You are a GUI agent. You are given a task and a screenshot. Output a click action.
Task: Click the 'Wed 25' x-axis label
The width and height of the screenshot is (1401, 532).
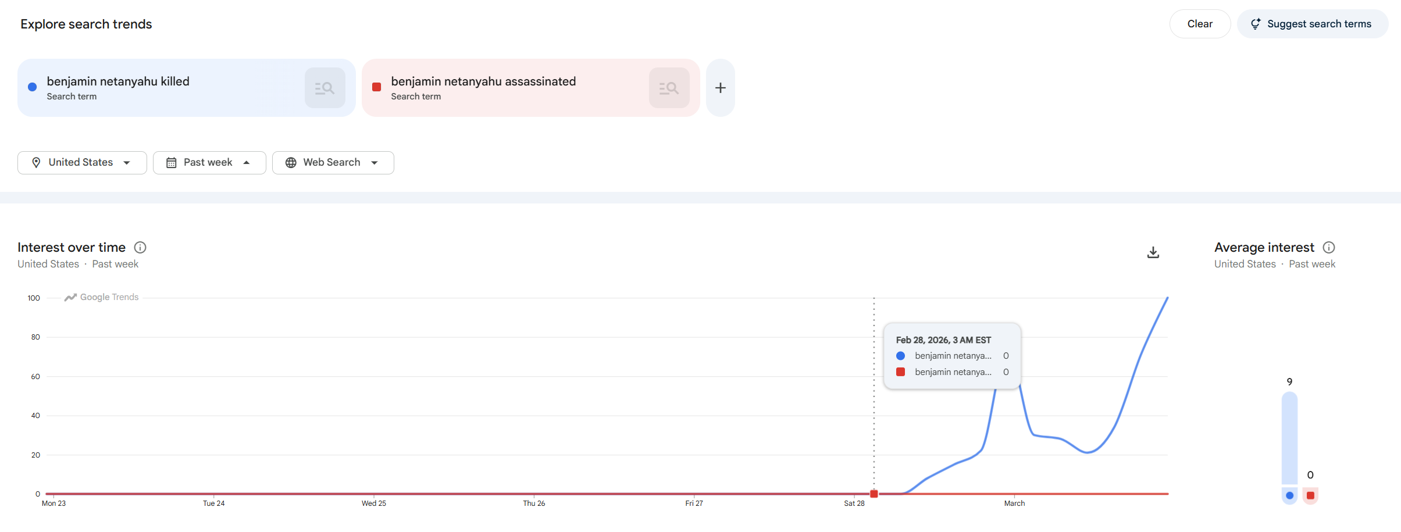tap(374, 504)
